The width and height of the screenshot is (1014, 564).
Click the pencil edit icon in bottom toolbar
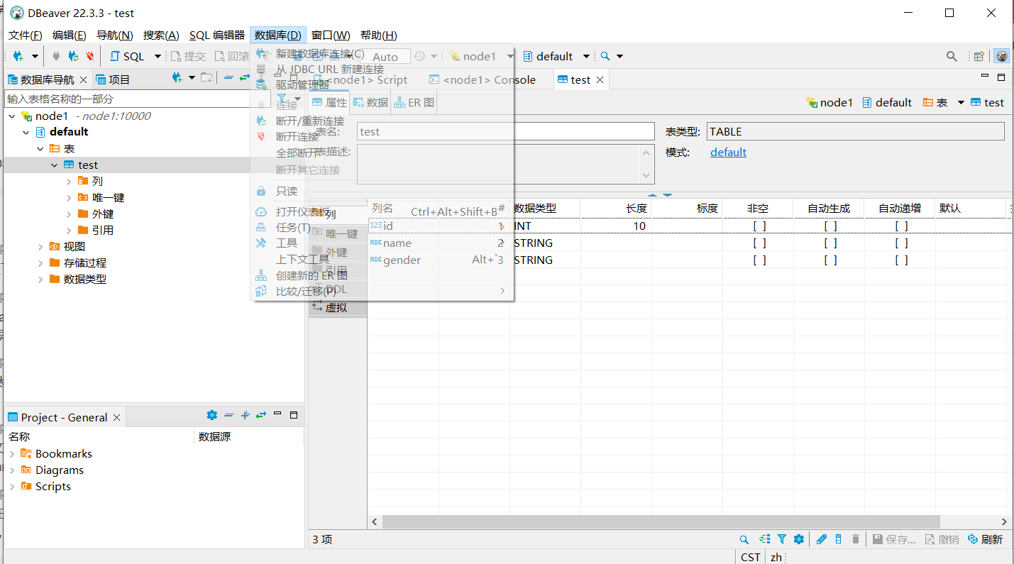point(822,539)
